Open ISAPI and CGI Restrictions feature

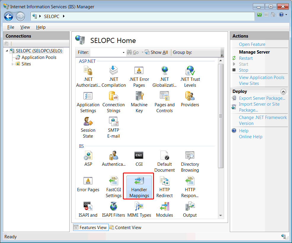point(88,210)
